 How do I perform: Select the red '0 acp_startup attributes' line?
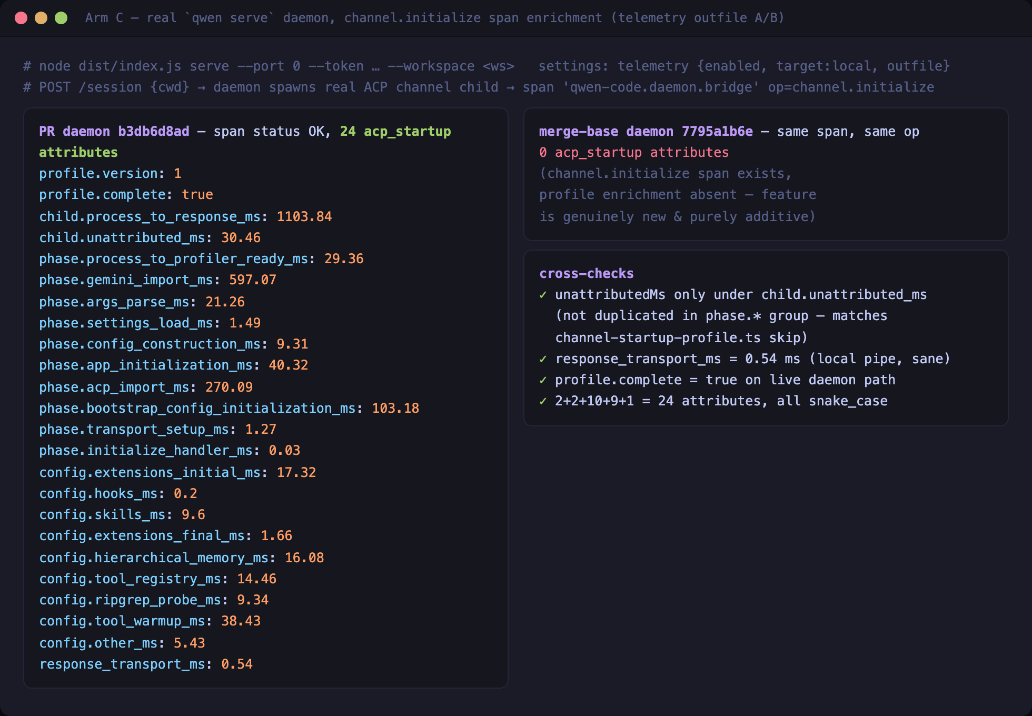[x=634, y=153]
